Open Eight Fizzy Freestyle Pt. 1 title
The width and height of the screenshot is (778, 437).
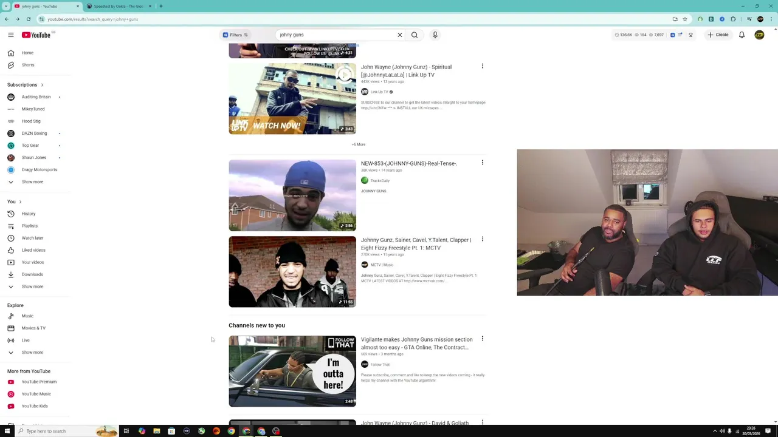pyautogui.click(x=416, y=244)
